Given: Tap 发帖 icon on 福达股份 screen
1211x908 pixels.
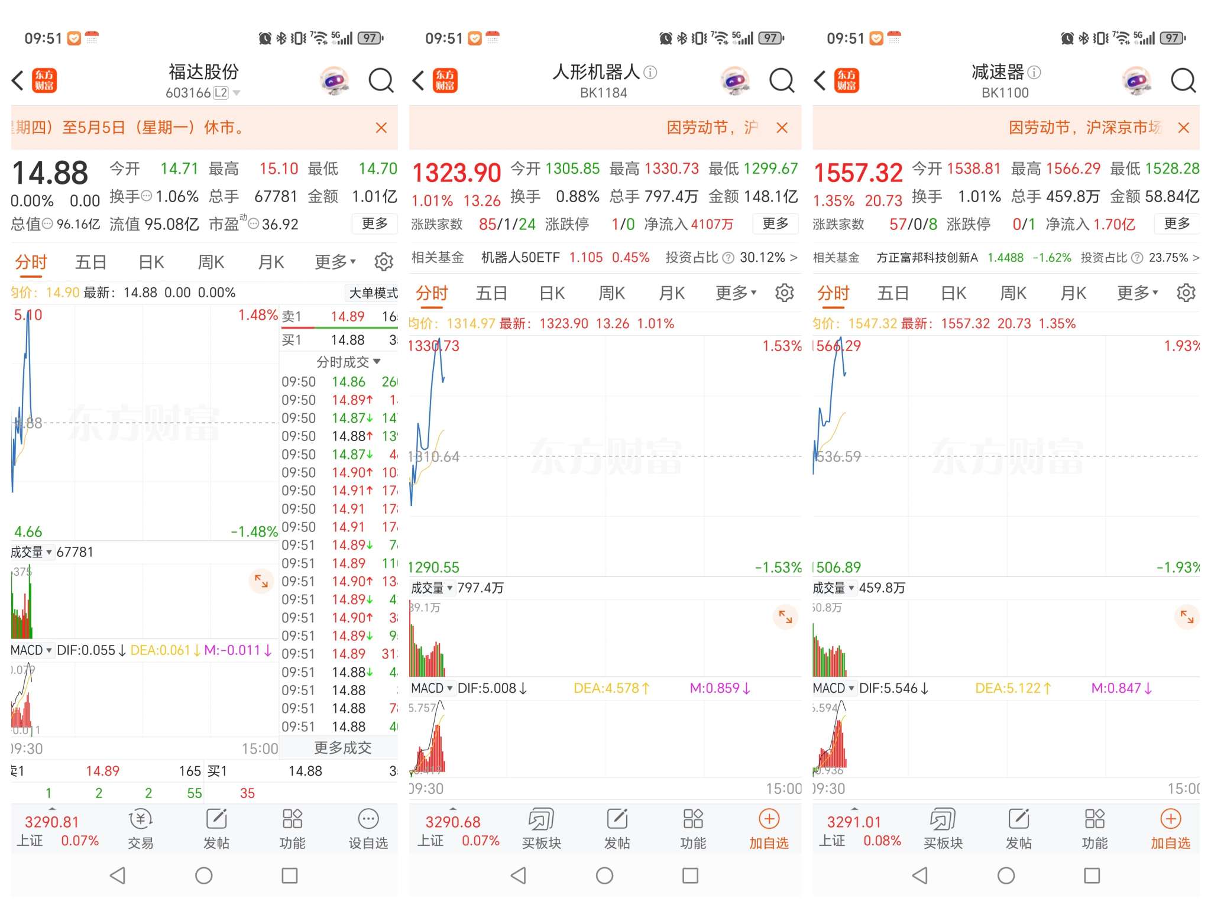Looking at the screenshot, I should click(x=216, y=829).
